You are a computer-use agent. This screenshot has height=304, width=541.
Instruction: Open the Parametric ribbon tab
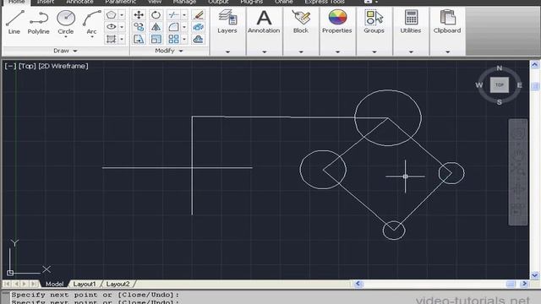120,2
